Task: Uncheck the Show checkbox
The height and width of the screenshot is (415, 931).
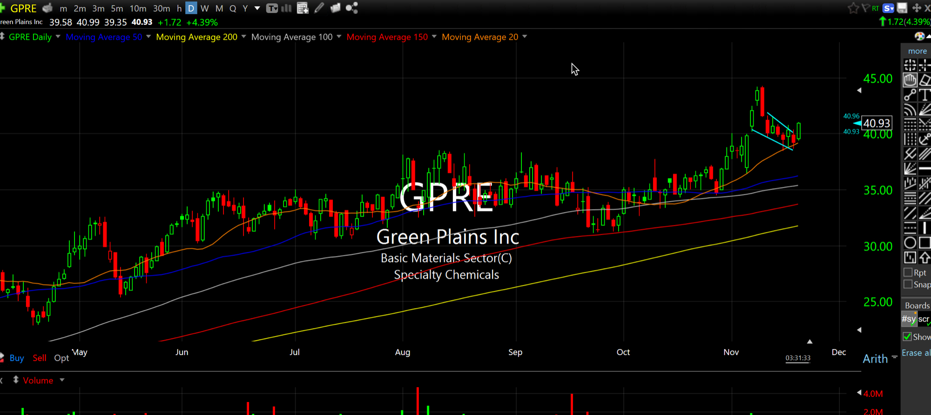Action: (x=907, y=336)
